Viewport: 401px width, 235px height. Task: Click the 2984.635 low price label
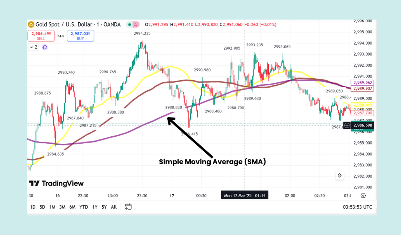(x=56, y=154)
